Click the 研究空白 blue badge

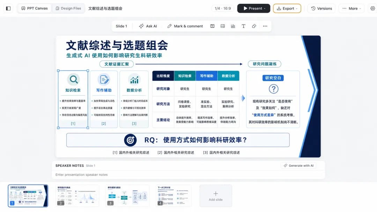pyautogui.click(x=273, y=78)
